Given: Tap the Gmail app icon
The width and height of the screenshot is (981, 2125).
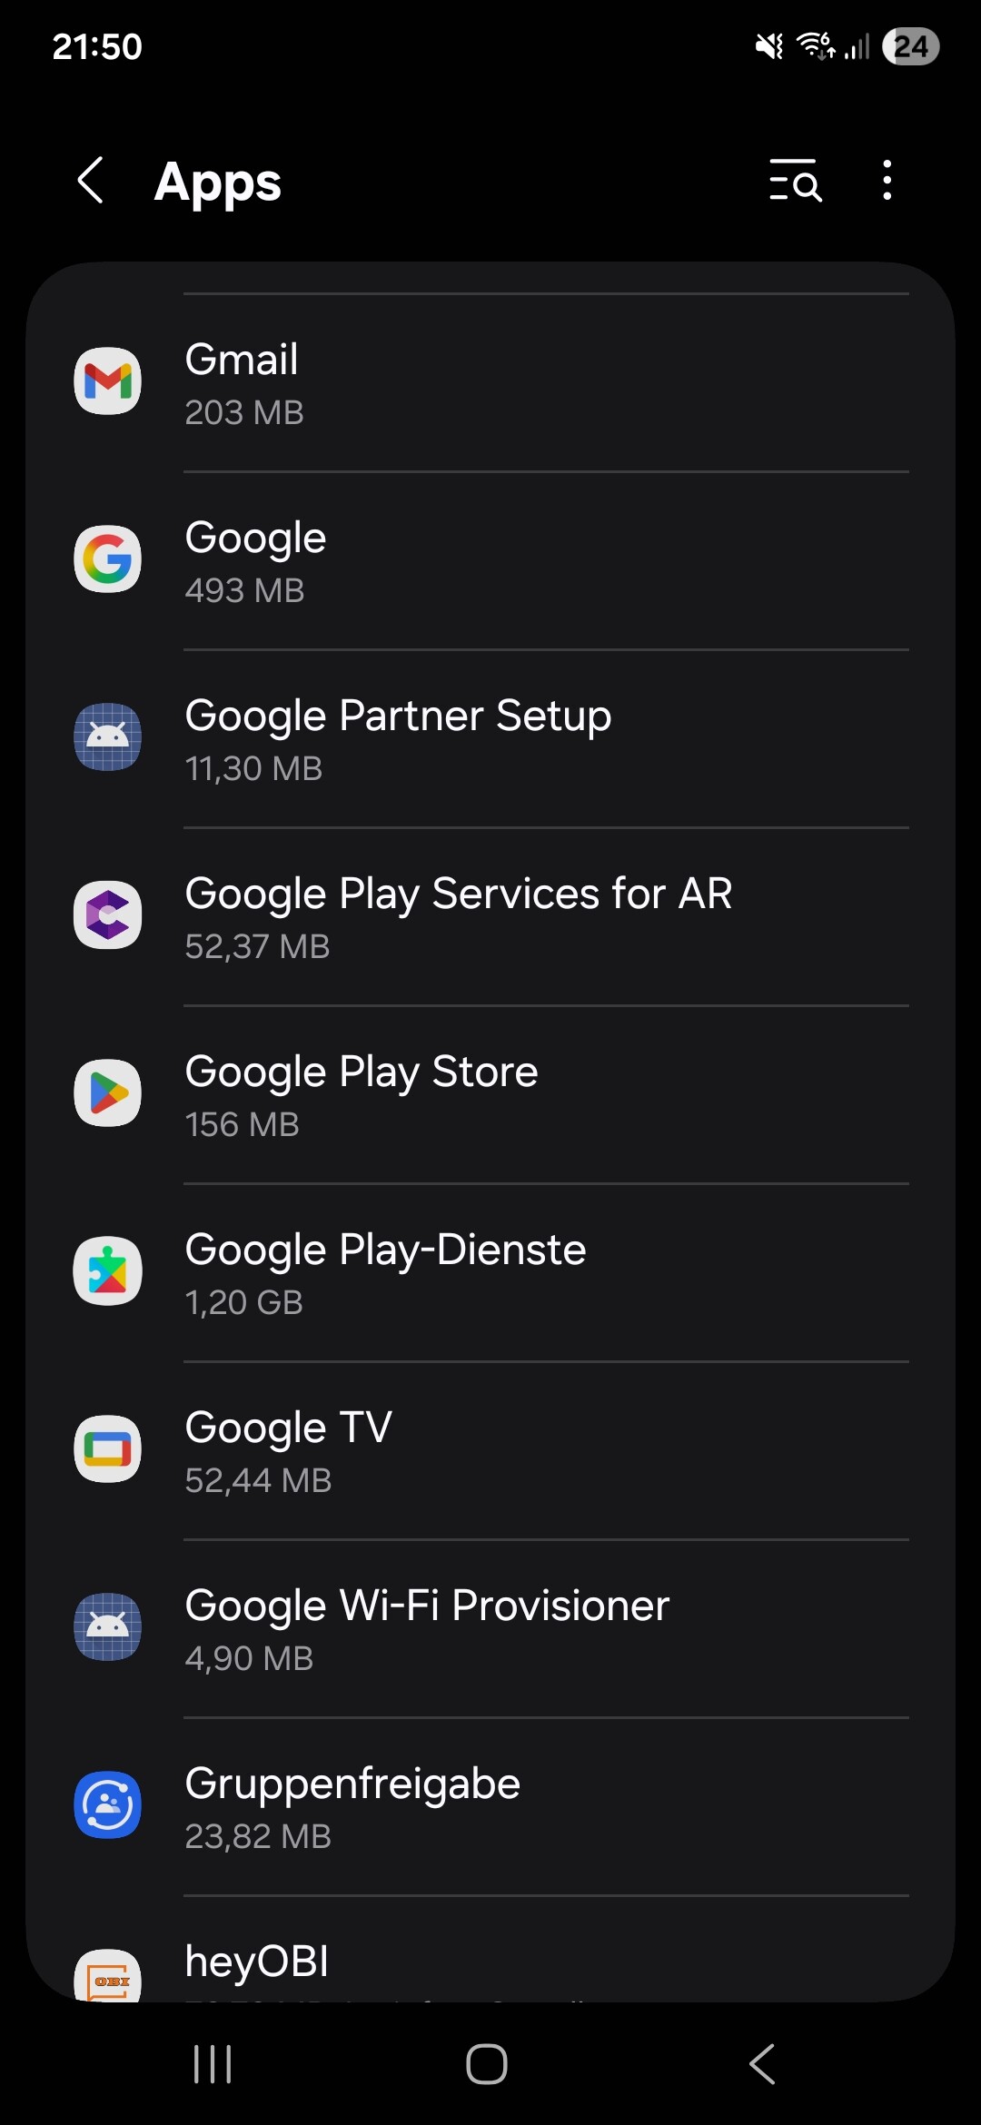Looking at the screenshot, I should (107, 381).
